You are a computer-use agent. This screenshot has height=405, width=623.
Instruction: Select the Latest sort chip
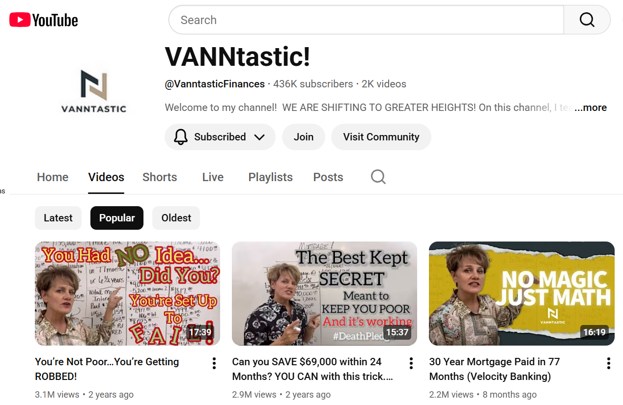[58, 218]
